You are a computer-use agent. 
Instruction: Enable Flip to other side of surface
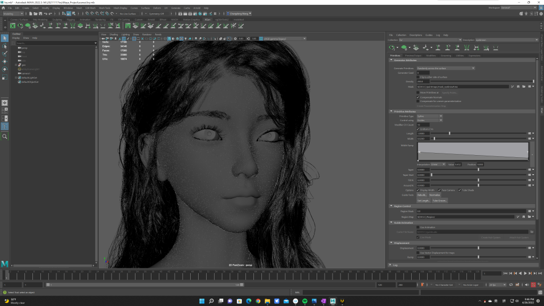[x=419, y=77]
